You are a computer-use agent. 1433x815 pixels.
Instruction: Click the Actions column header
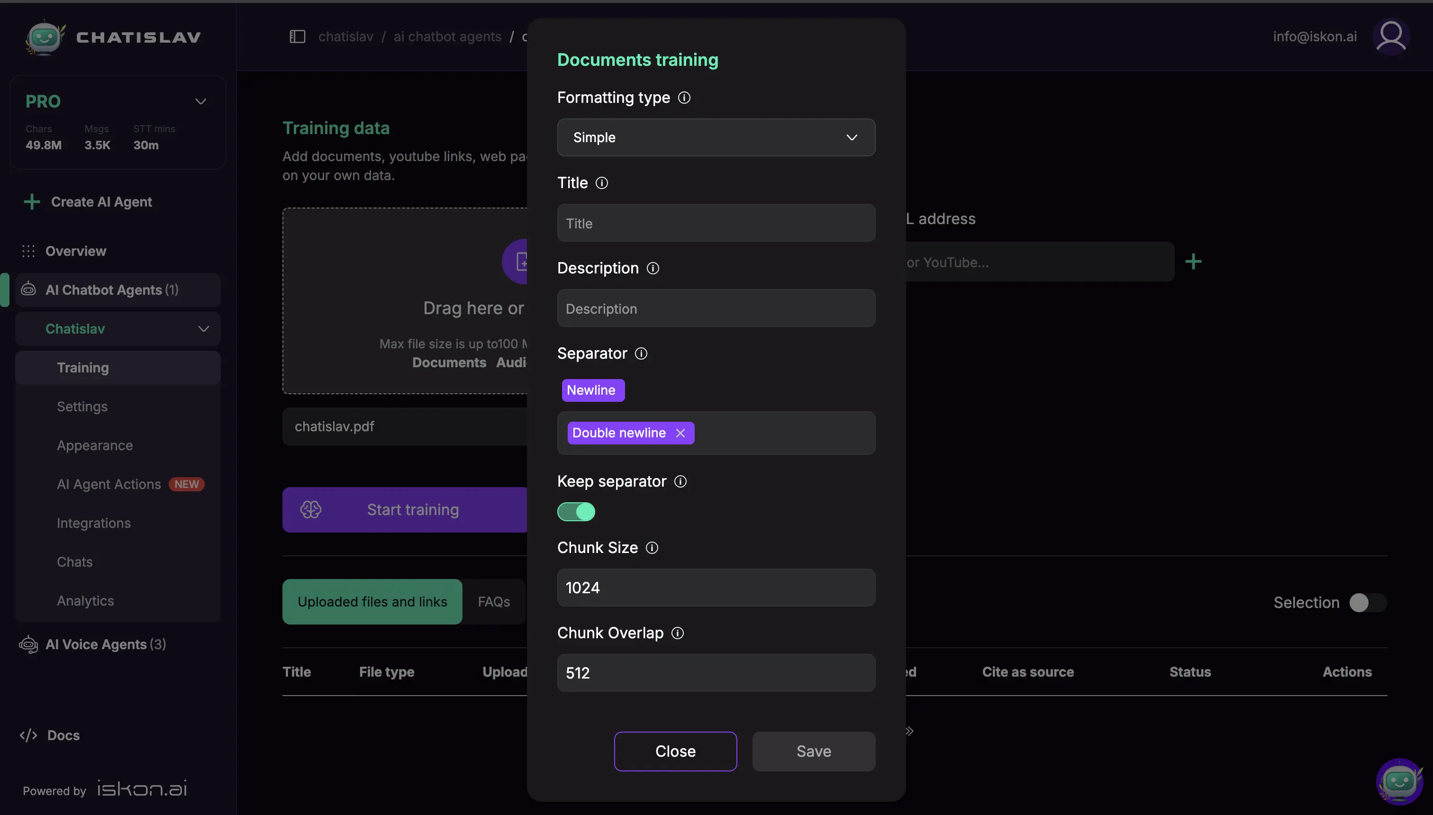point(1347,672)
